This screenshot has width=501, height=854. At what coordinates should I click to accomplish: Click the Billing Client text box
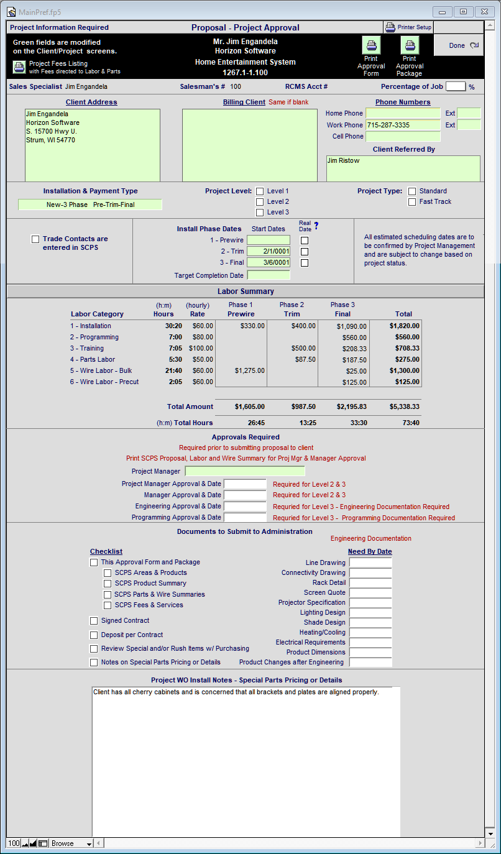pos(250,145)
